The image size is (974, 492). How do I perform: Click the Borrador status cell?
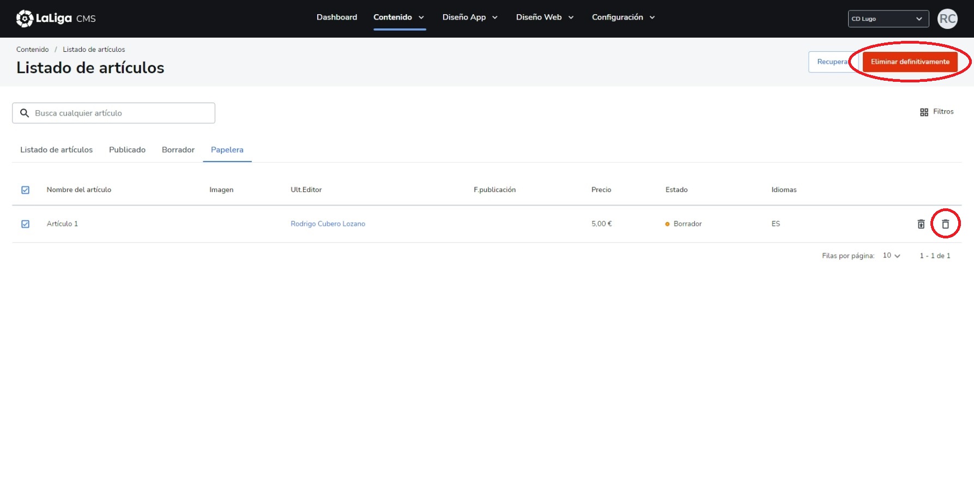click(683, 224)
